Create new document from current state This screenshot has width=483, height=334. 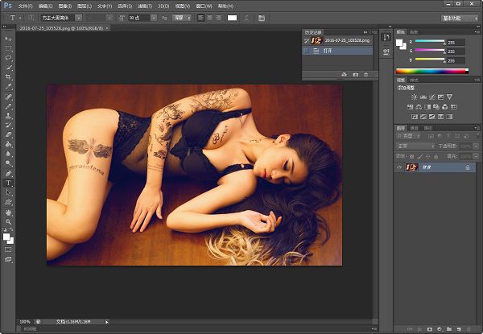tap(345, 75)
